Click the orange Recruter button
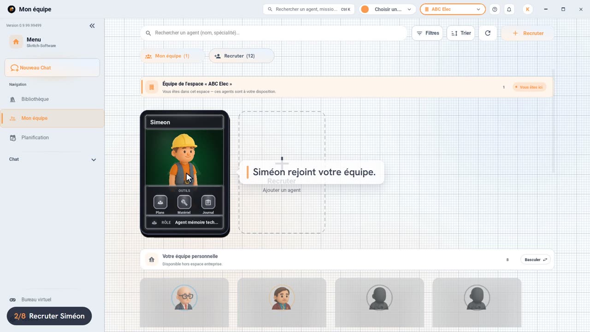 pyautogui.click(x=528, y=33)
